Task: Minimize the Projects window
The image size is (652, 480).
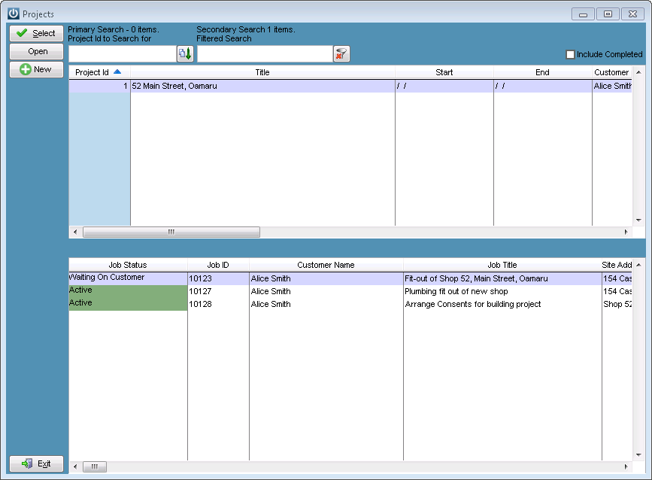Action: pos(583,14)
